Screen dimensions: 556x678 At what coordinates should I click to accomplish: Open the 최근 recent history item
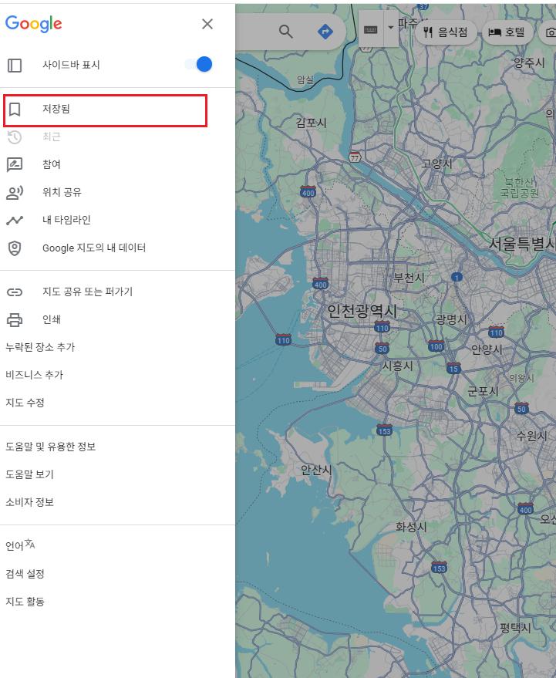click(116, 137)
